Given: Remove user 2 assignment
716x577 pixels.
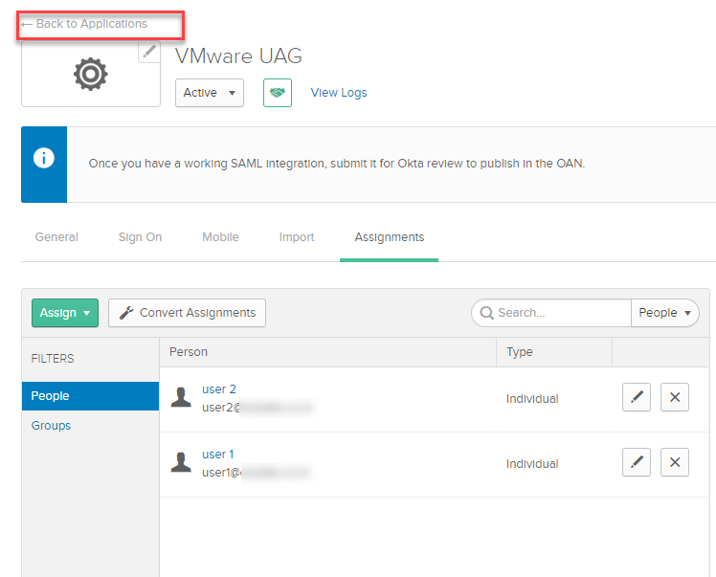Looking at the screenshot, I should 675,397.
